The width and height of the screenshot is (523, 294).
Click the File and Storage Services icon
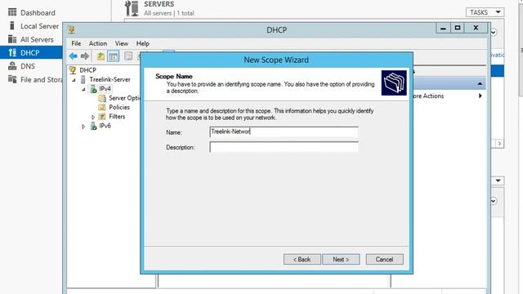12,79
